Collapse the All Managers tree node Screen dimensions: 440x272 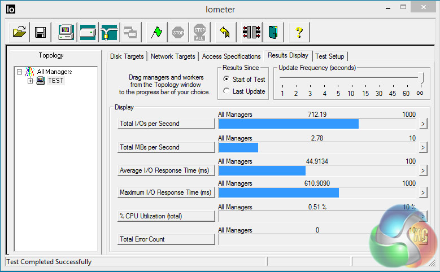coord(20,72)
